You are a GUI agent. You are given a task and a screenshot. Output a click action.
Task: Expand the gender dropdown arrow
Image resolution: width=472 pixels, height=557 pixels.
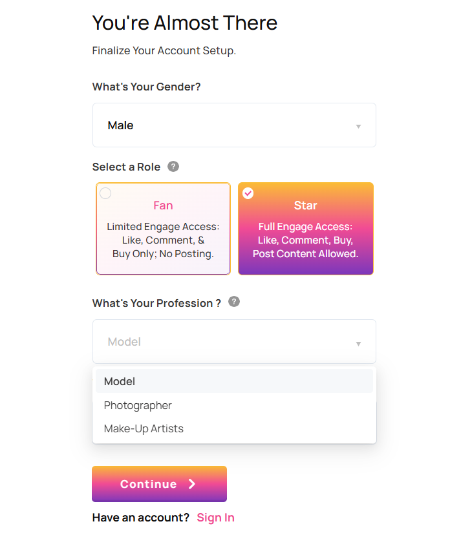point(358,126)
